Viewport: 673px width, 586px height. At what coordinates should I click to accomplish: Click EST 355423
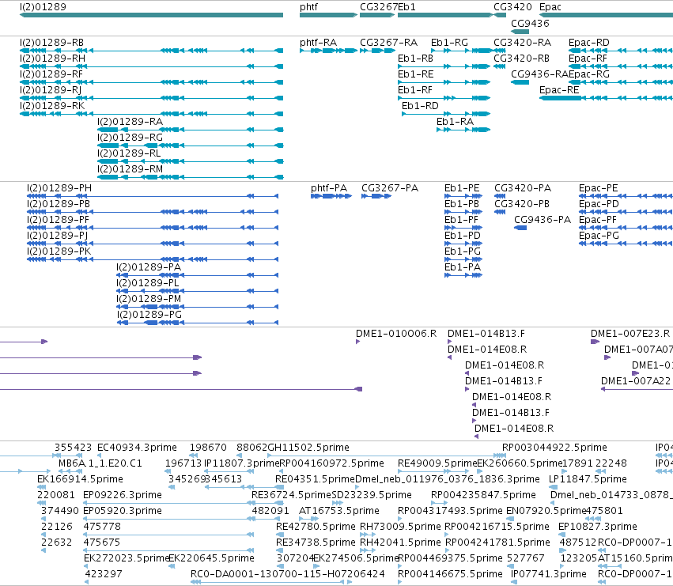point(73,448)
